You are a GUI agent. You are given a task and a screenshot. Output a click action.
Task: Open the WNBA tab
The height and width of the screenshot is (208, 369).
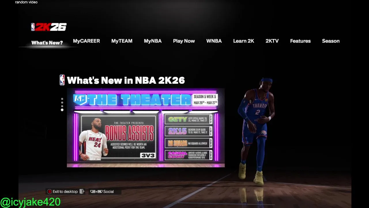(x=214, y=41)
